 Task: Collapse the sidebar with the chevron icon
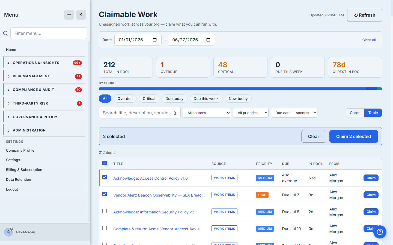pyautogui.click(x=81, y=15)
